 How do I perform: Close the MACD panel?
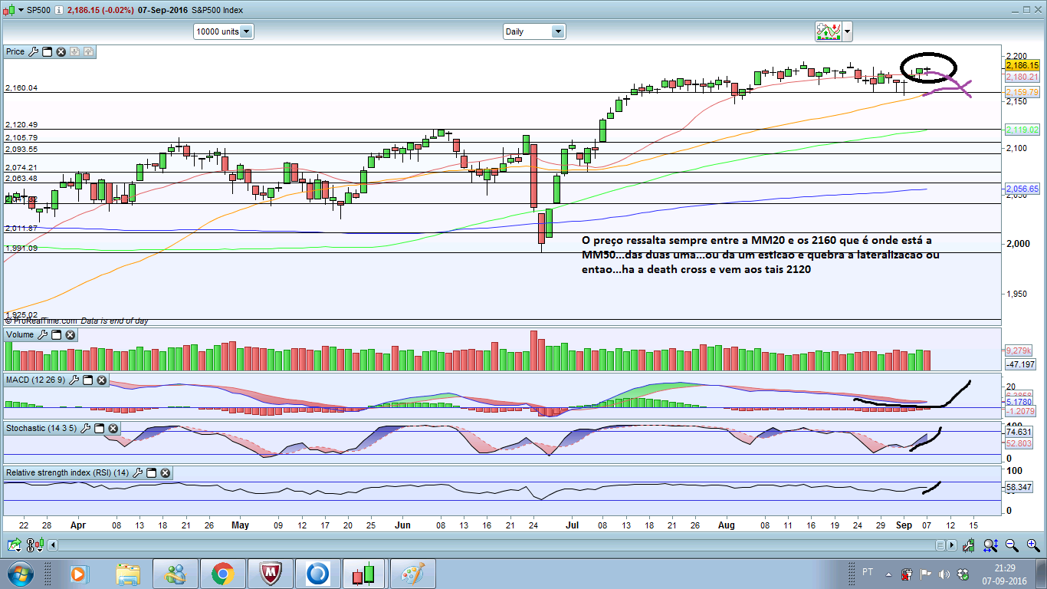click(x=101, y=380)
